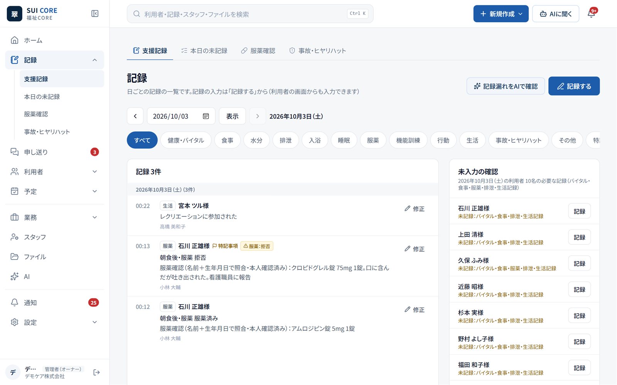Image resolution: width=617 pixels, height=385 pixels.
Task: Click 記録漏れをAIで確認 button
Action: [x=506, y=86]
